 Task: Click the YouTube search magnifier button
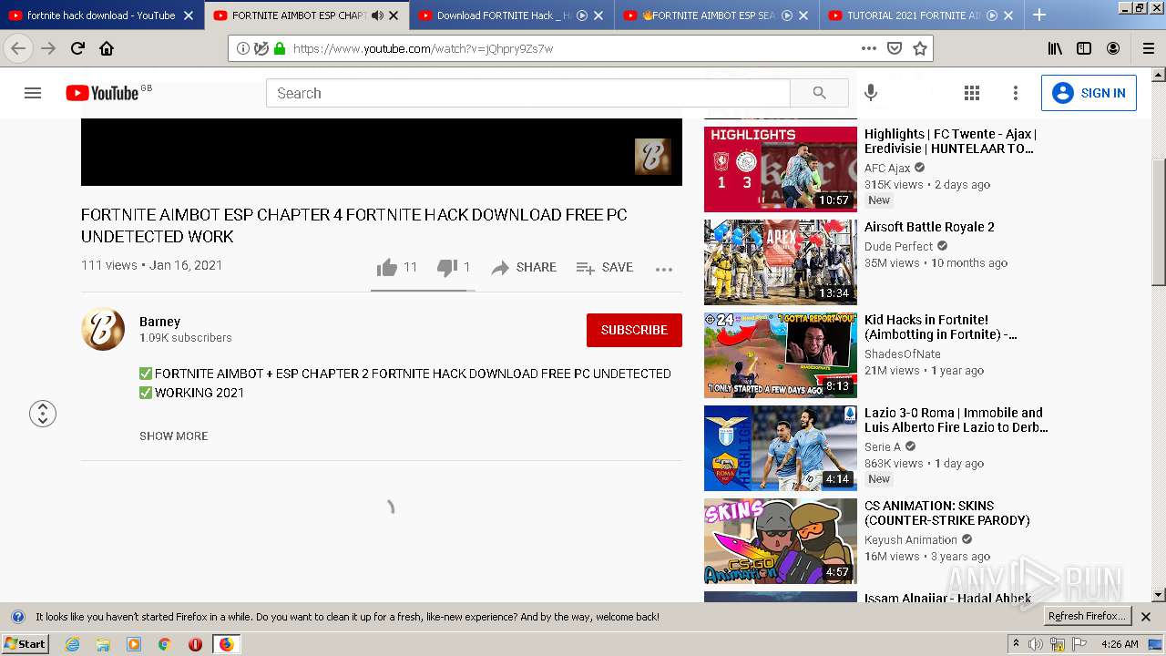pyautogui.click(x=819, y=93)
